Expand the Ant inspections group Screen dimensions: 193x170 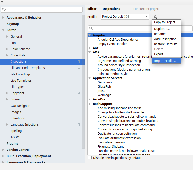(90, 48)
